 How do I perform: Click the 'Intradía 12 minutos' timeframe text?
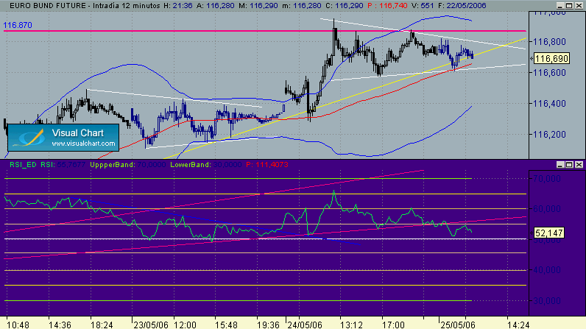[127, 6]
